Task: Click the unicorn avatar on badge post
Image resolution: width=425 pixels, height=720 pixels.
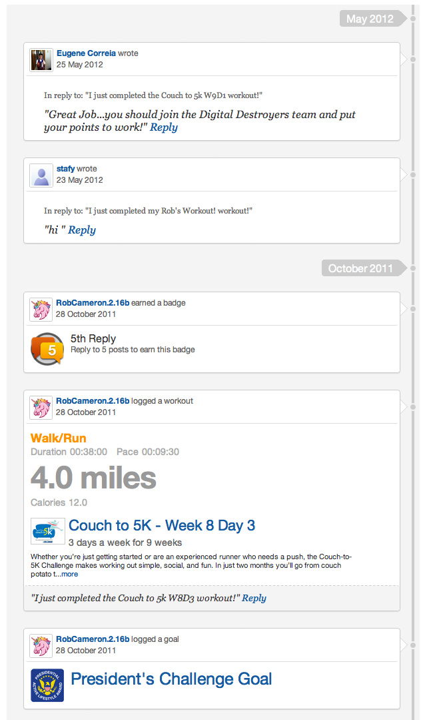Action: click(41, 309)
